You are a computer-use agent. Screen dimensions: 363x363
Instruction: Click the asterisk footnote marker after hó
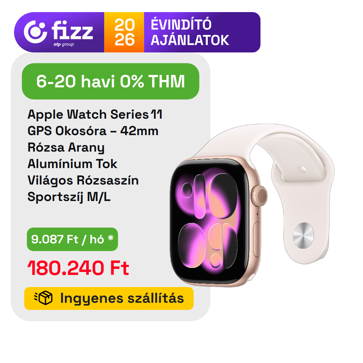tap(111, 238)
